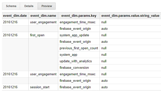Click the previous_first_open_count key cell
This screenshot has height=93, width=161.
pyautogui.click(x=79, y=48)
